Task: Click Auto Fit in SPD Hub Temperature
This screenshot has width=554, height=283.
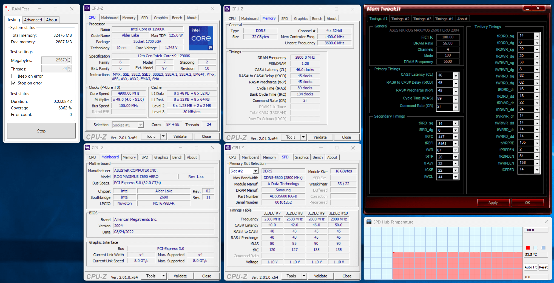Action: (530, 267)
